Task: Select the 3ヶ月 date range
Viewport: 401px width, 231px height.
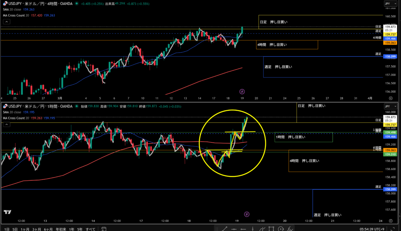Action: click(36, 229)
